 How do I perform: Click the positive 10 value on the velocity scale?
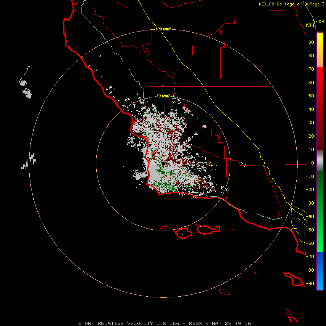pyautogui.click(x=311, y=150)
